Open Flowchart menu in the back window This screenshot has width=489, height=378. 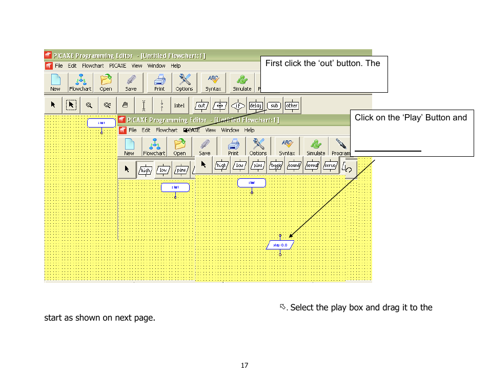tap(93, 66)
